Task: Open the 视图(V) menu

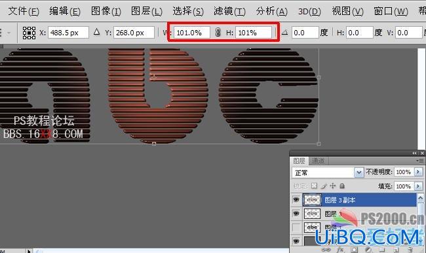Action: [x=348, y=11]
